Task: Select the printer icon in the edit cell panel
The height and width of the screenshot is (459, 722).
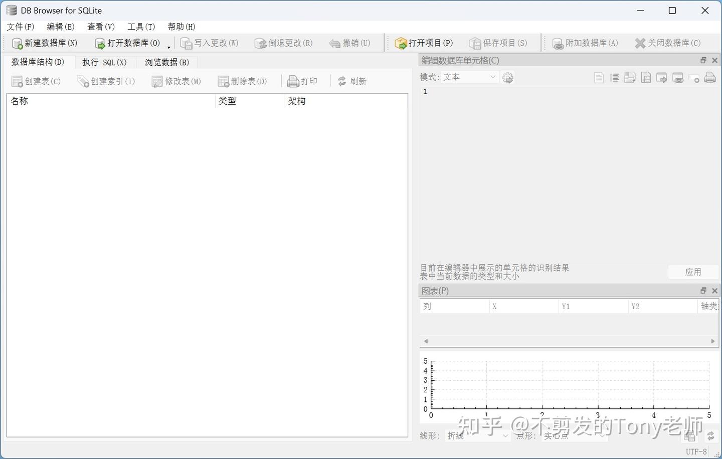Action: [x=710, y=78]
